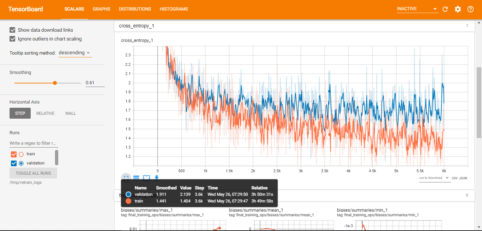This screenshot has width=482, height=231.
Task: Select RELATIVE horizontal axis
Action: (x=46, y=113)
